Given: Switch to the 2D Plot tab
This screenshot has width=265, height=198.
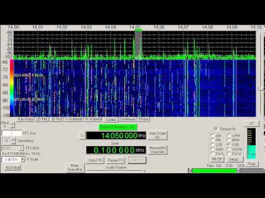Looking at the screenshot, I should coord(42,119).
